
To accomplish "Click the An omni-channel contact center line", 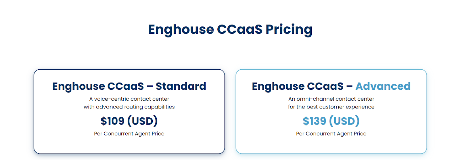I will [331, 99].
